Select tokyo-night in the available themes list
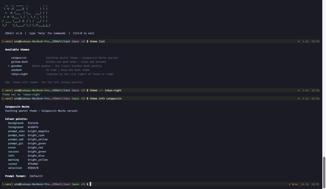Viewport: 326px width, 189px height. click(x=19, y=74)
